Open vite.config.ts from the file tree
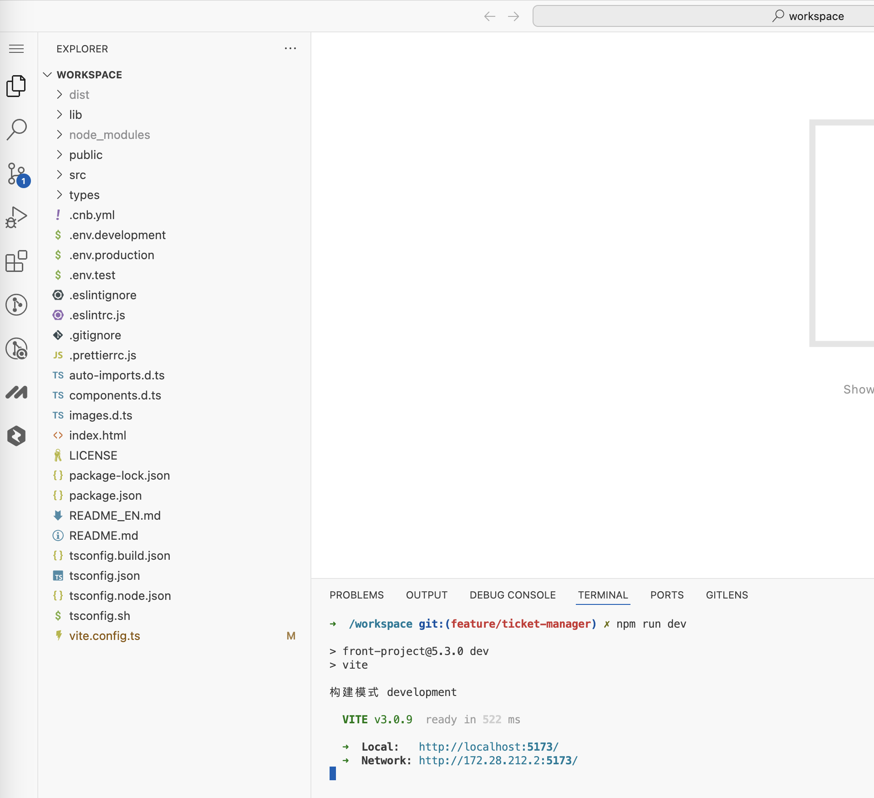874x798 pixels. pyautogui.click(x=105, y=636)
